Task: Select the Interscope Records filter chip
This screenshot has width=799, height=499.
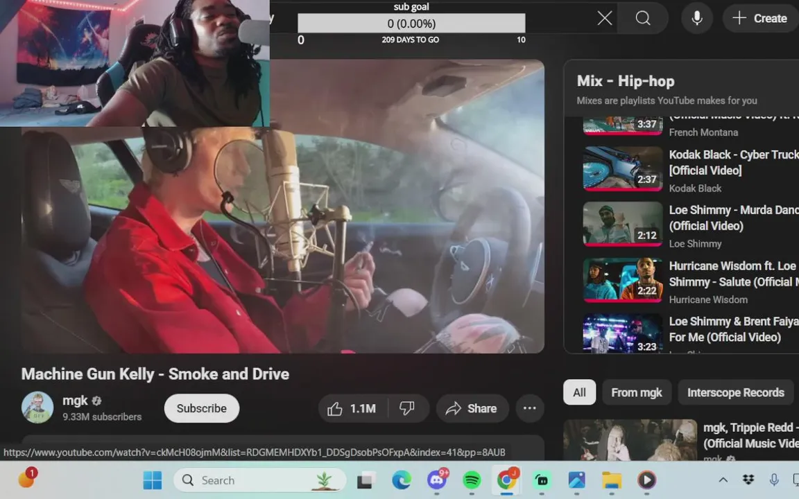Action: point(735,392)
